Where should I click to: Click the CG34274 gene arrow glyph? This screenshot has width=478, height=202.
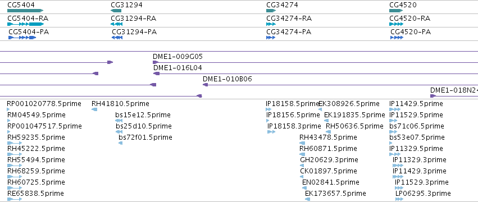click(x=271, y=11)
